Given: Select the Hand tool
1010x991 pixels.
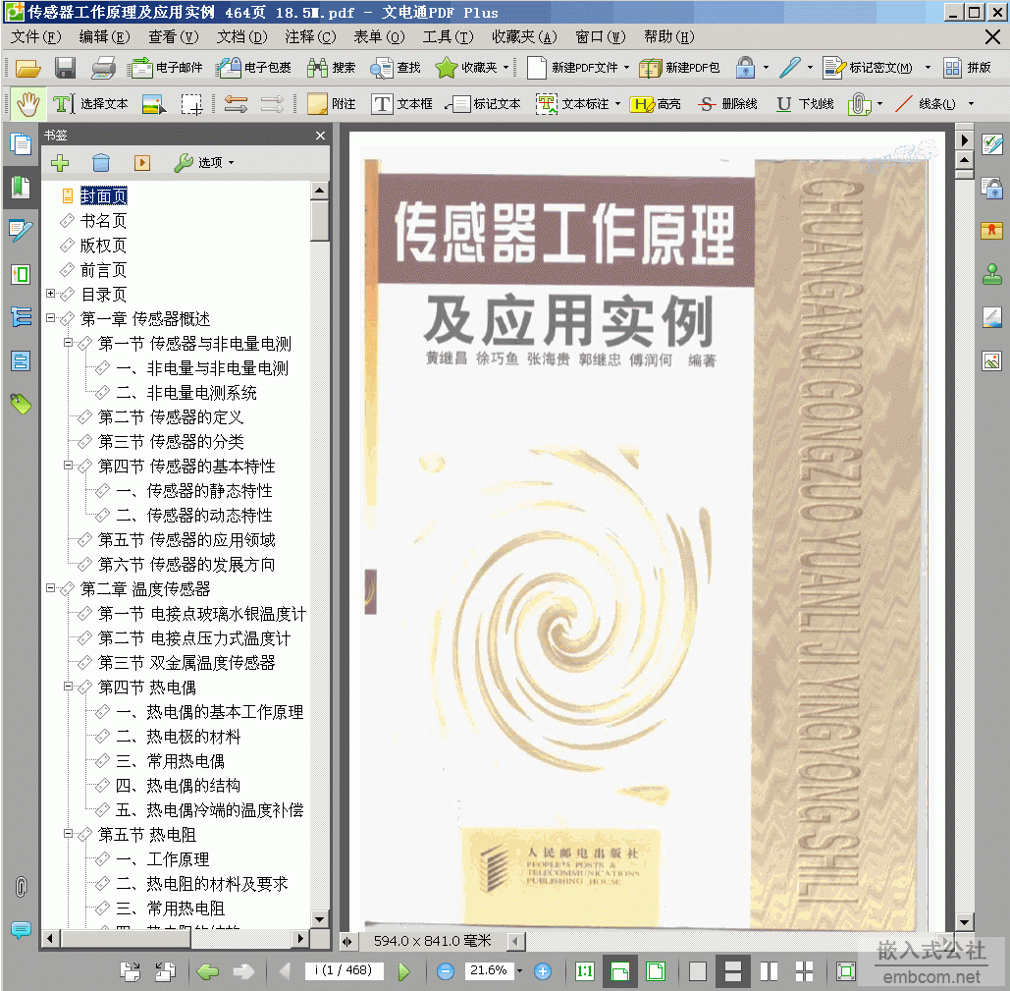Looking at the screenshot, I should [x=28, y=104].
